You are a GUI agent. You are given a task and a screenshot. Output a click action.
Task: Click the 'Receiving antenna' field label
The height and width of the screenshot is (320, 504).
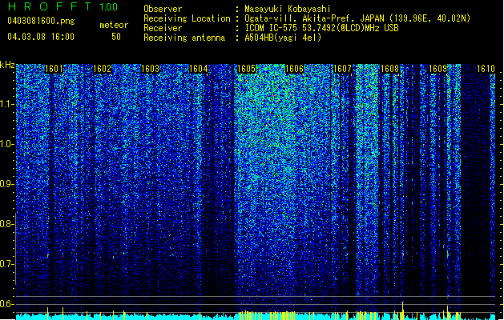coord(184,38)
